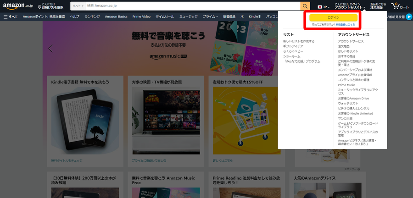Open the shopping cart icon
This screenshot has height=198, width=413.
point(400,6)
